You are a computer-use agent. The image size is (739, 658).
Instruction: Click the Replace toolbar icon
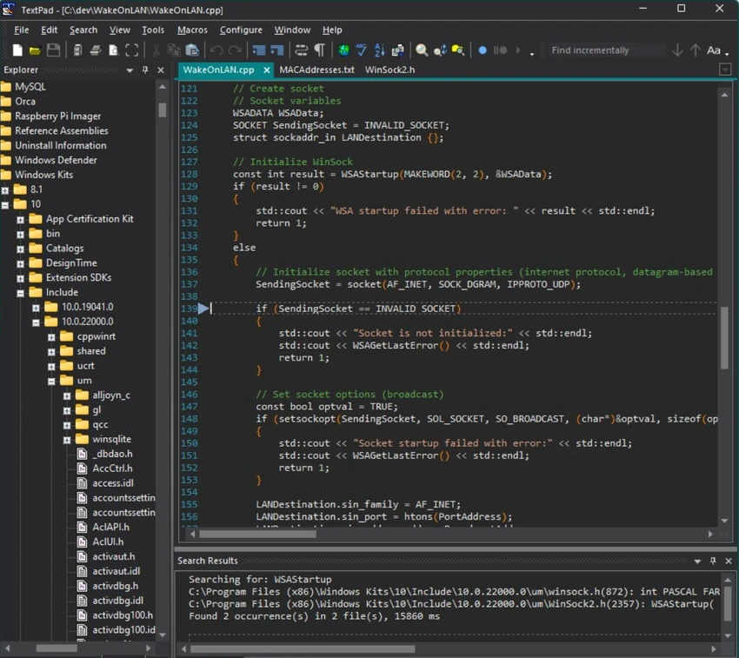440,50
